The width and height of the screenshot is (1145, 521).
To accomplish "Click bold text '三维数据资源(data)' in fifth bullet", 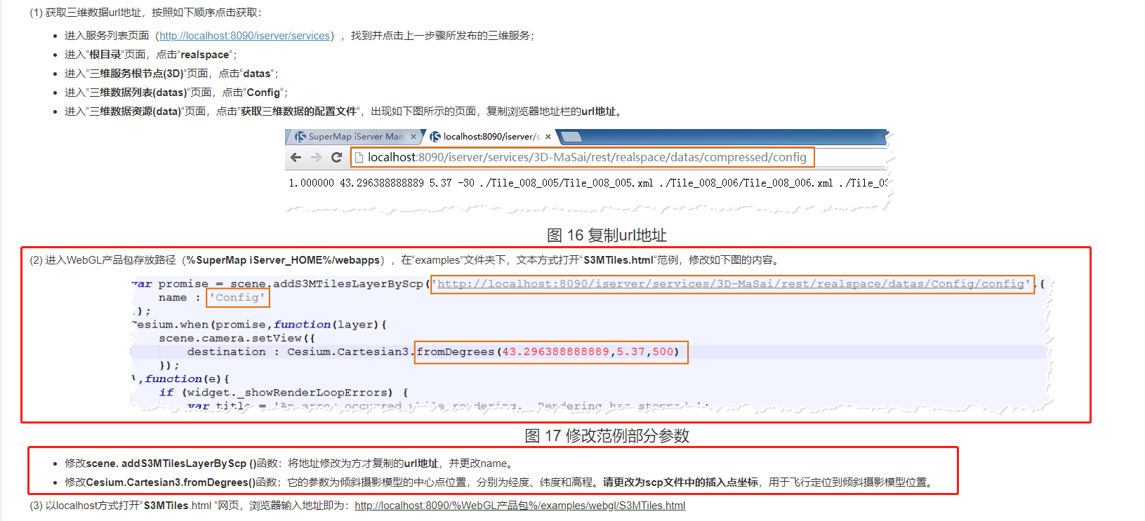I will 135,111.
